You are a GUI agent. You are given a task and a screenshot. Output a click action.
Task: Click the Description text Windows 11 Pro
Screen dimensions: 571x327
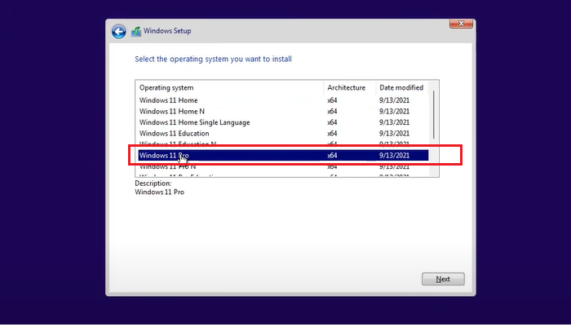(159, 192)
